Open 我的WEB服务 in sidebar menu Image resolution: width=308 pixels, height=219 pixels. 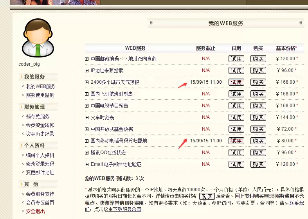[41, 86]
